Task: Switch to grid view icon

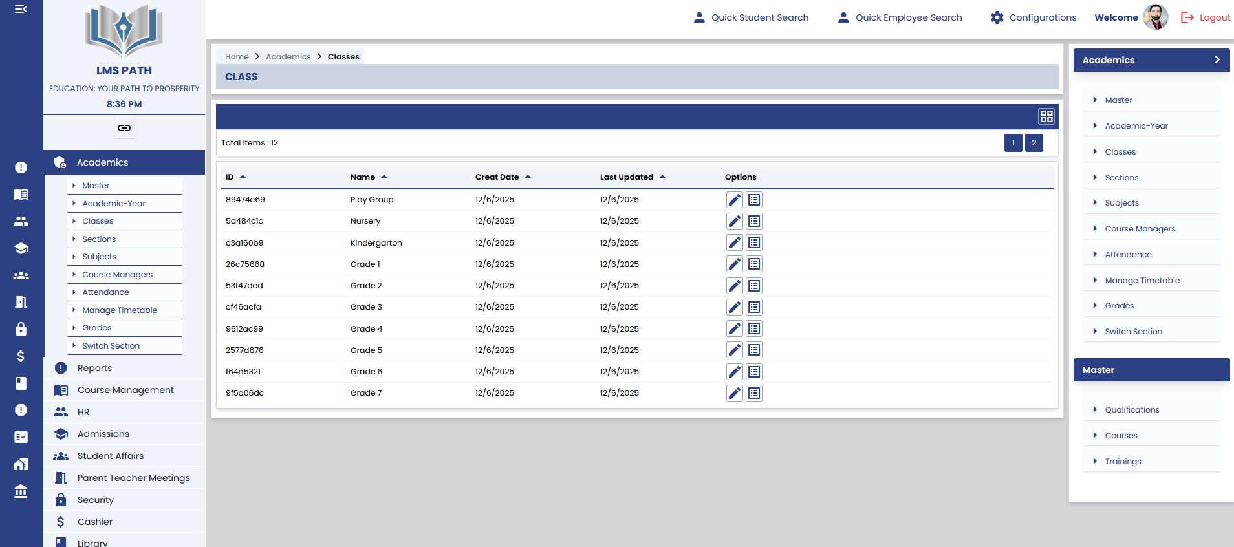Action: click(1046, 116)
